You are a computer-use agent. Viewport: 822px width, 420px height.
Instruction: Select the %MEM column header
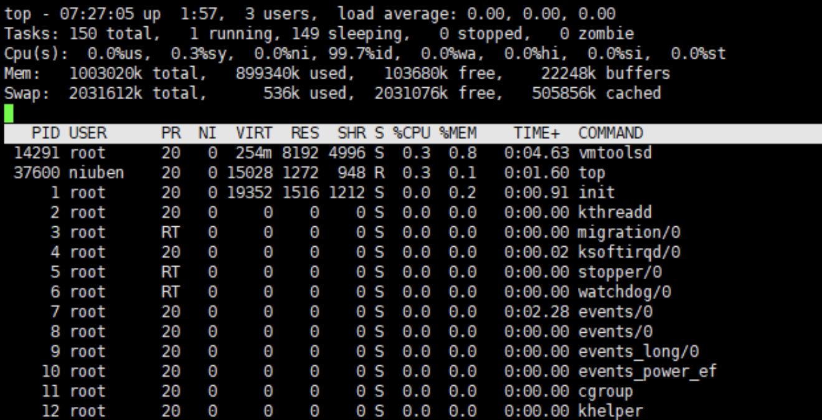pyautogui.click(x=458, y=133)
